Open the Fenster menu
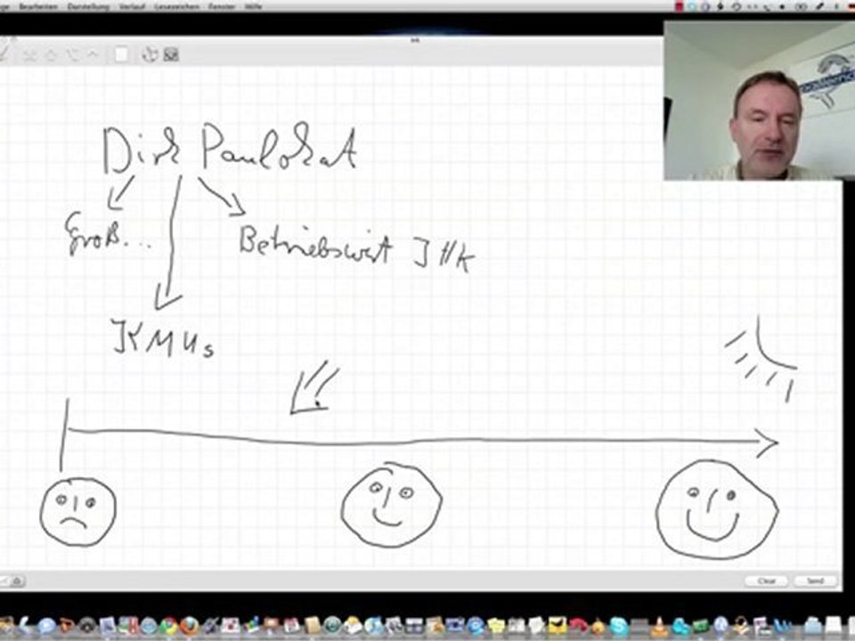855x641 pixels. (223, 6)
